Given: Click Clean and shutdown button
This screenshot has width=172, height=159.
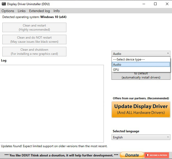Looking at the screenshot, I should pyautogui.click(x=34, y=52).
